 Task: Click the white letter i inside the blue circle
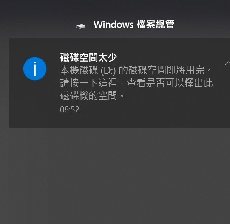tap(35, 69)
